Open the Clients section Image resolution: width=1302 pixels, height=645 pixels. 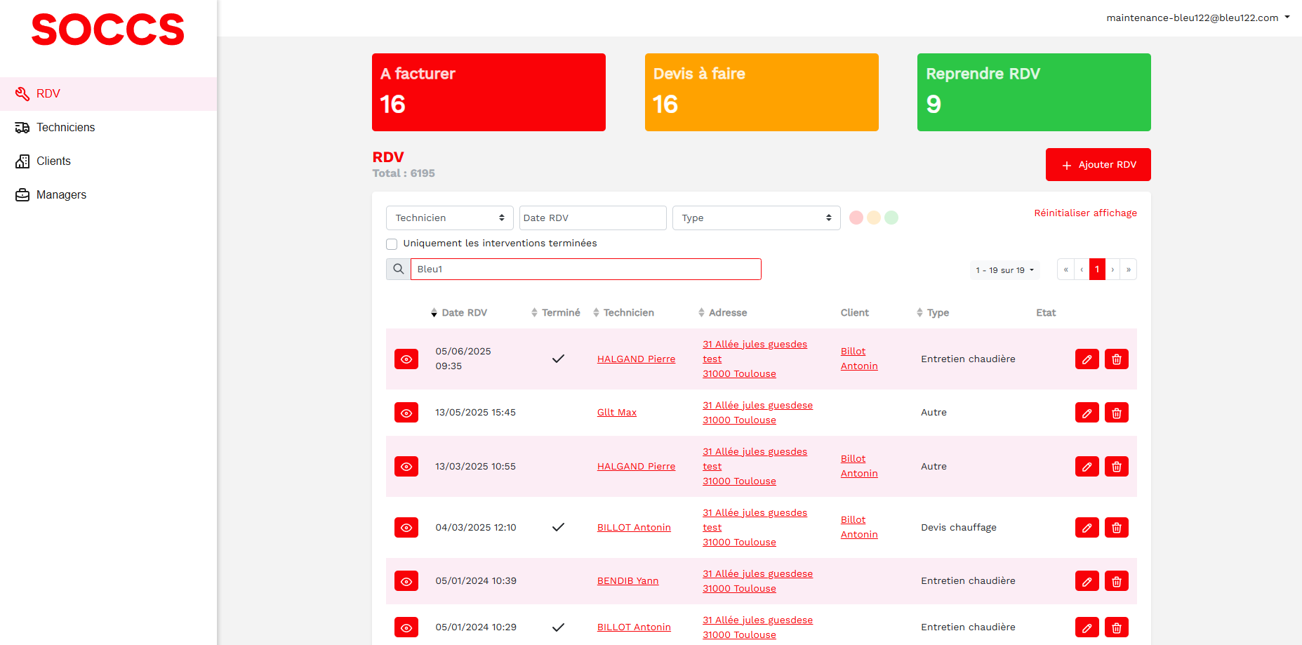pyautogui.click(x=53, y=161)
